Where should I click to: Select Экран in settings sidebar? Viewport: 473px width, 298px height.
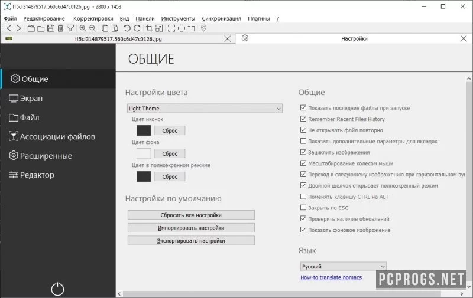coord(58,98)
